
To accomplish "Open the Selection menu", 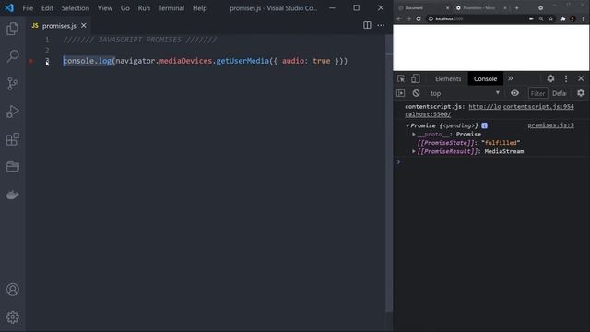I will 76,8.
